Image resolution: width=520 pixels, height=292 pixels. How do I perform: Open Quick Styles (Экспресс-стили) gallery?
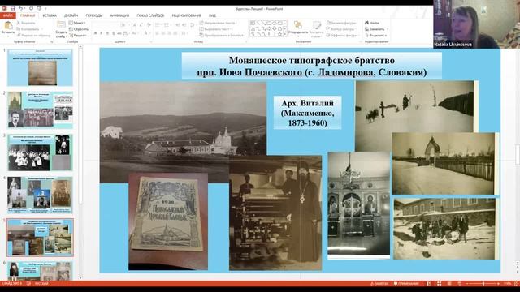point(317,28)
